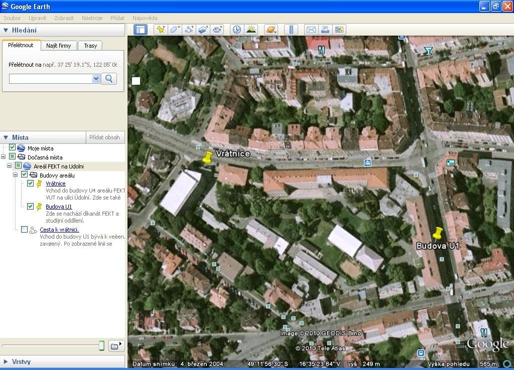Image resolution: width=514 pixels, height=370 pixels.
Task: Open the email view icon
Action: pyautogui.click(x=311, y=30)
